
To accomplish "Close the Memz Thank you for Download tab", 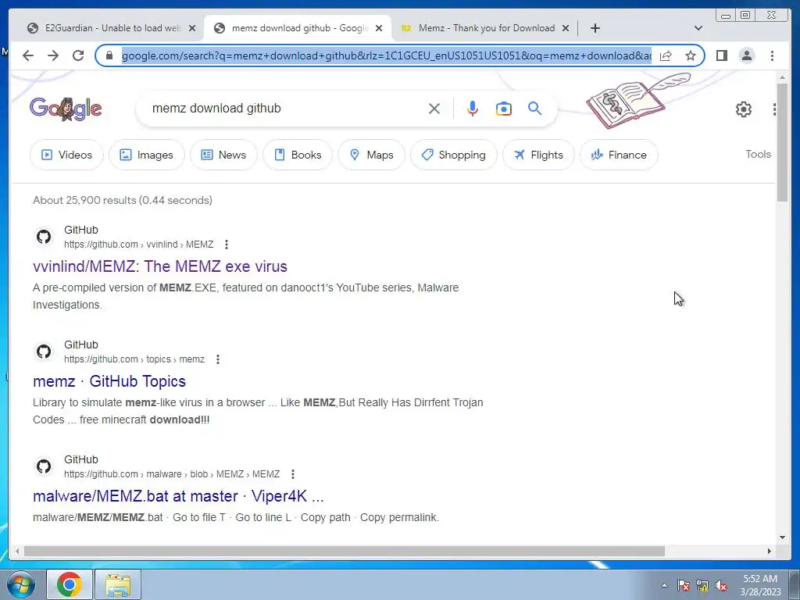I will (566, 28).
